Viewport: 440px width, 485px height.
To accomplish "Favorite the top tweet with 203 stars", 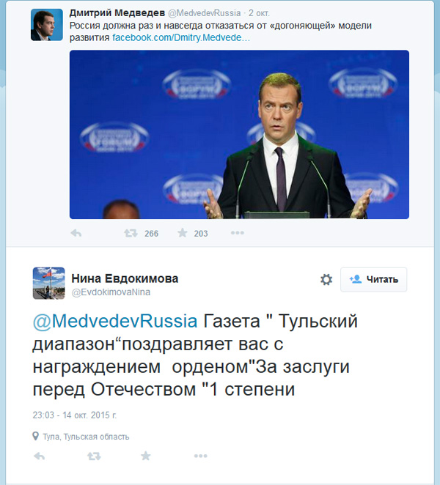I will pyautogui.click(x=183, y=233).
